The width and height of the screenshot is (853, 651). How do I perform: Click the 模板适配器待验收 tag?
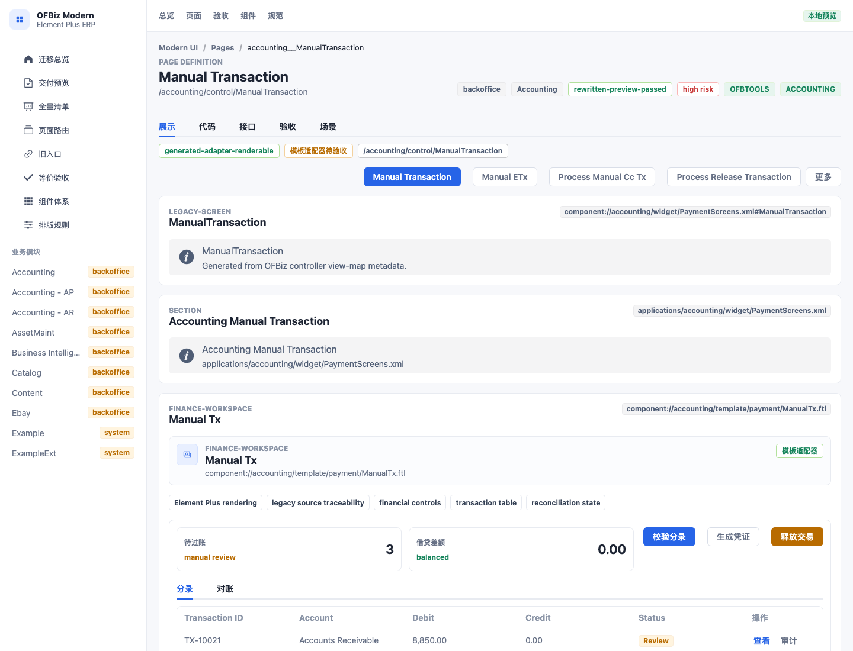point(319,151)
